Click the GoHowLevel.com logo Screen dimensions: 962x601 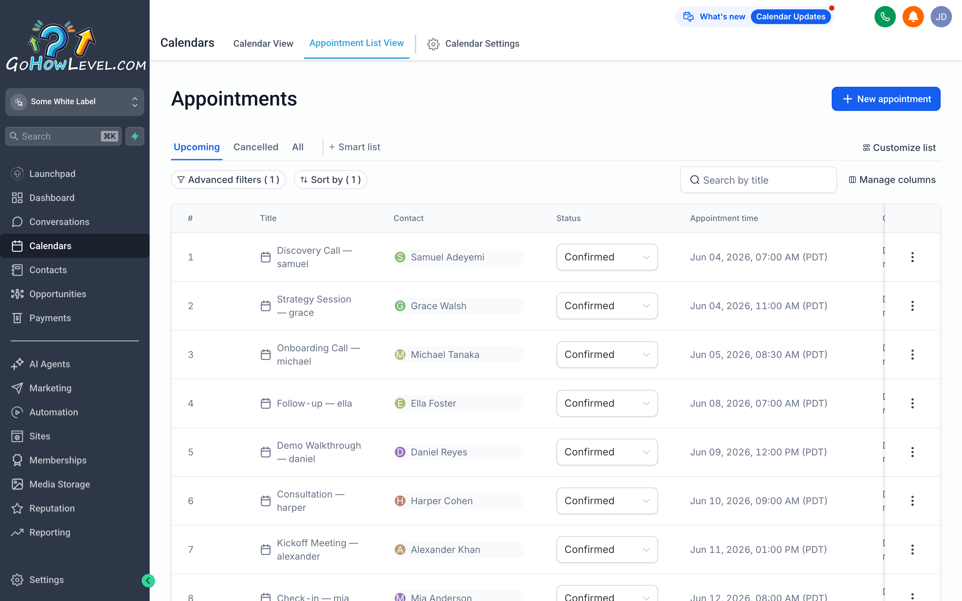[x=75, y=46]
